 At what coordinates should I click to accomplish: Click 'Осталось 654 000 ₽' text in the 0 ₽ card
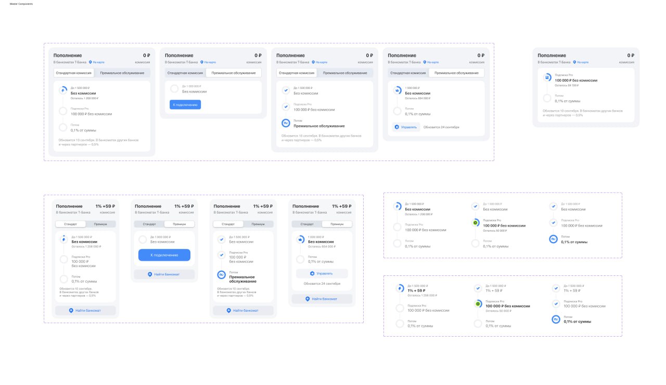pyautogui.click(x=417, y=98)
